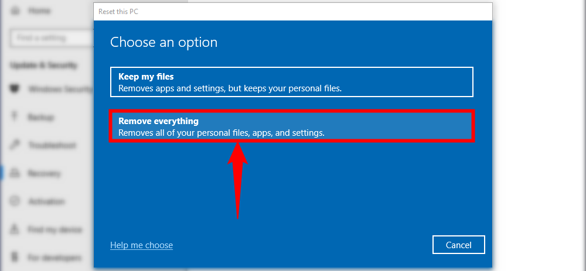Click the Activation checkmark icon
This screenshot has height=271, width=586.
(x=14, y=202)
